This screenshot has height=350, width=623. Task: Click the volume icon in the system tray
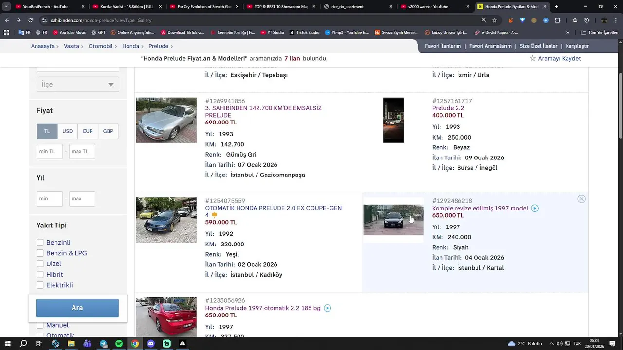559,344
